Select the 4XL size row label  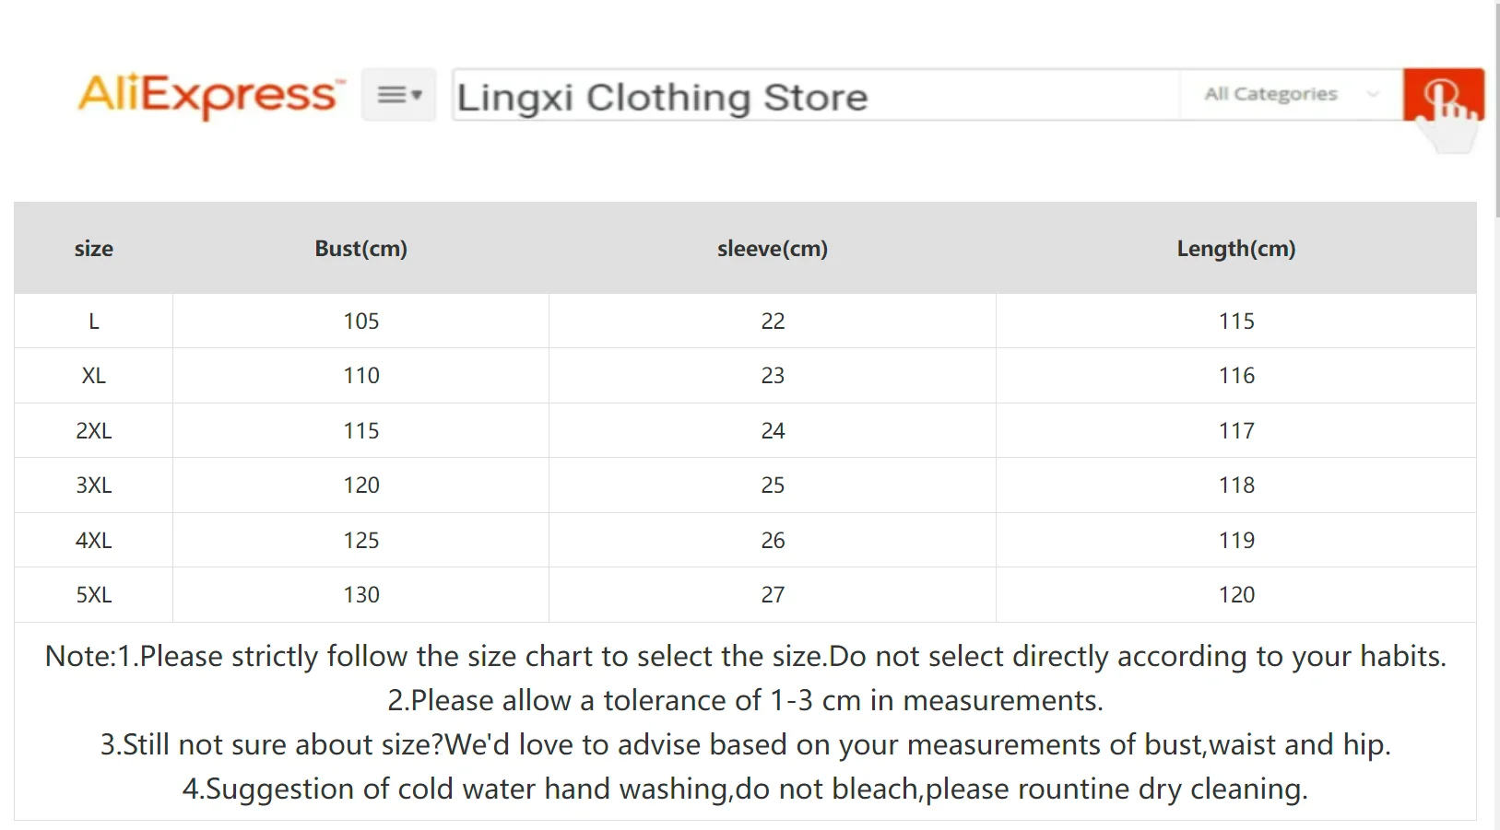point(94,541)
